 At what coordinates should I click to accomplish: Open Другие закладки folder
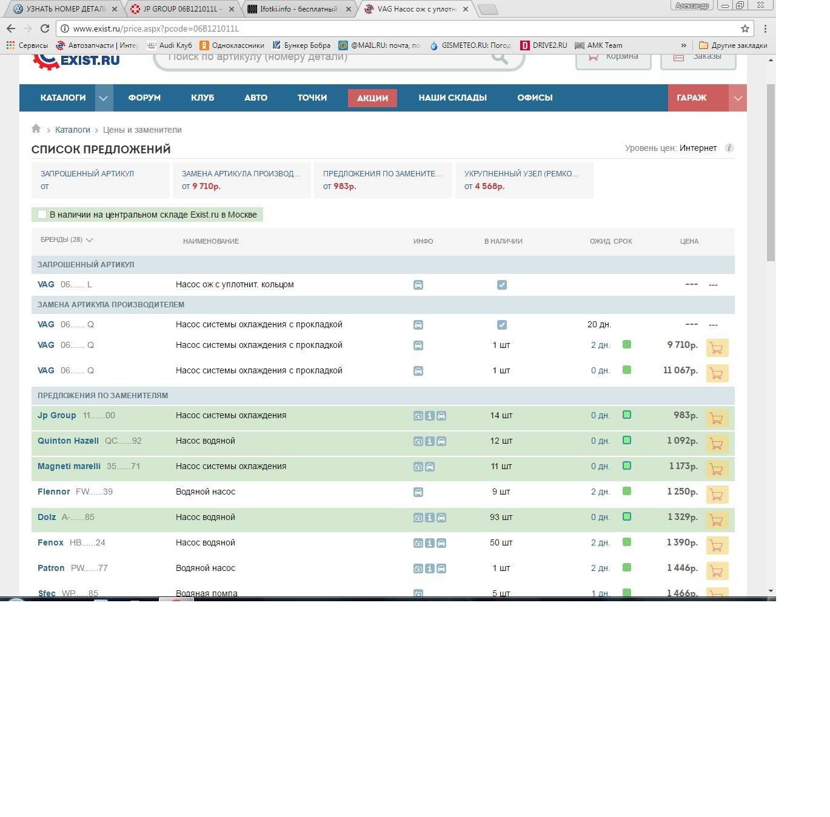pos(733,45)
